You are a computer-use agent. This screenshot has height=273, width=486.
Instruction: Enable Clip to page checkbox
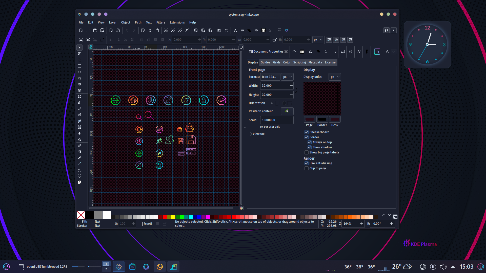click(x=307, y=168)
